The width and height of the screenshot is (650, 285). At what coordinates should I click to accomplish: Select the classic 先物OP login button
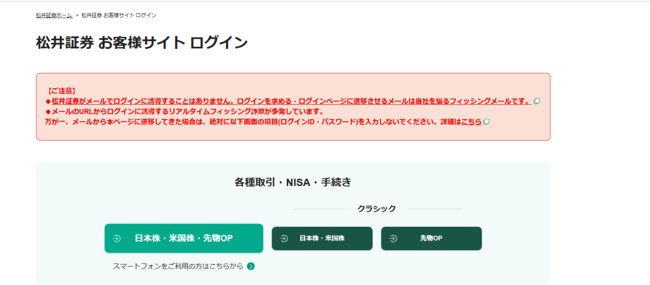(431, 239)
